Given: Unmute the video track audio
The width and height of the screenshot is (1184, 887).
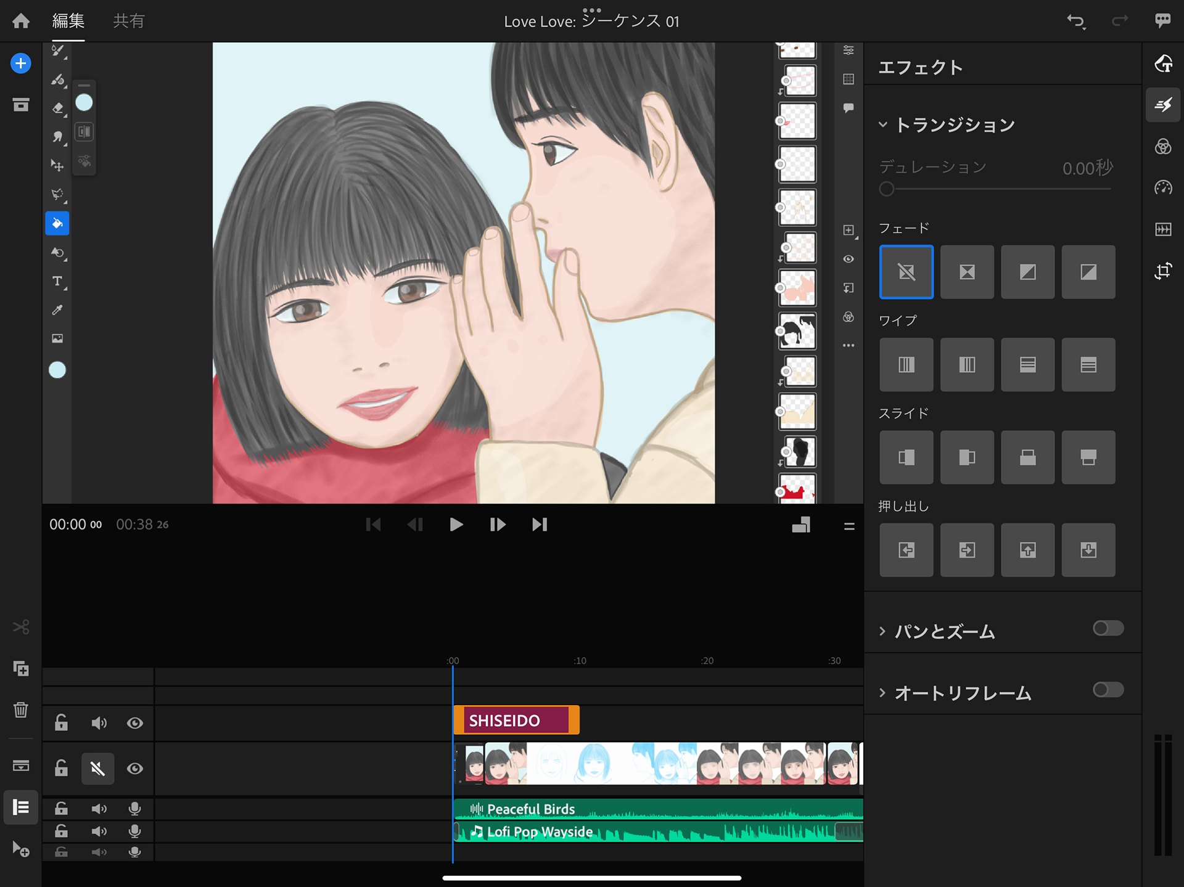Looking at the screenshot, I should point(98,769).
